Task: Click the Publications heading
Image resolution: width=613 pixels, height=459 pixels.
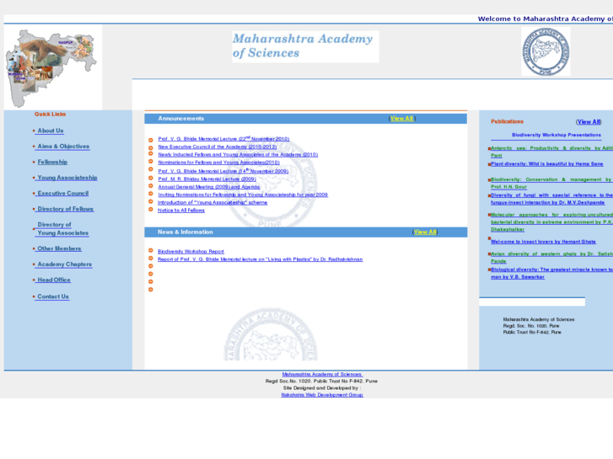Action: (x=507, y=121)
